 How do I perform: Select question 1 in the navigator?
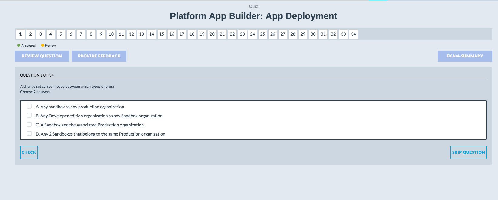(20, 34)
